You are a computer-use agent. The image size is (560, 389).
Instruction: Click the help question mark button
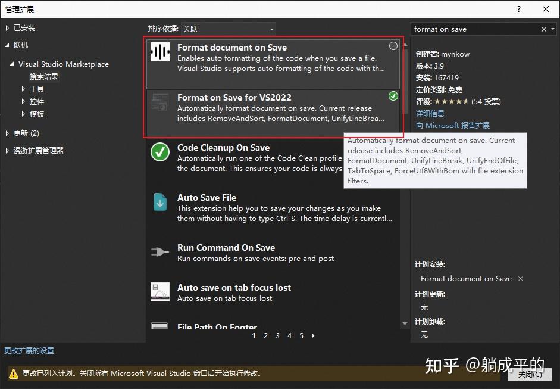(518, 9)
